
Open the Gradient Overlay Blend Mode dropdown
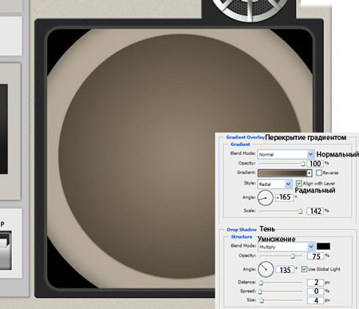point(286,154)
